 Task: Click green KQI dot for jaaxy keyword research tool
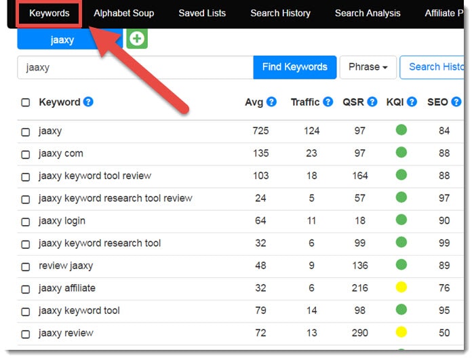point(401,242)
